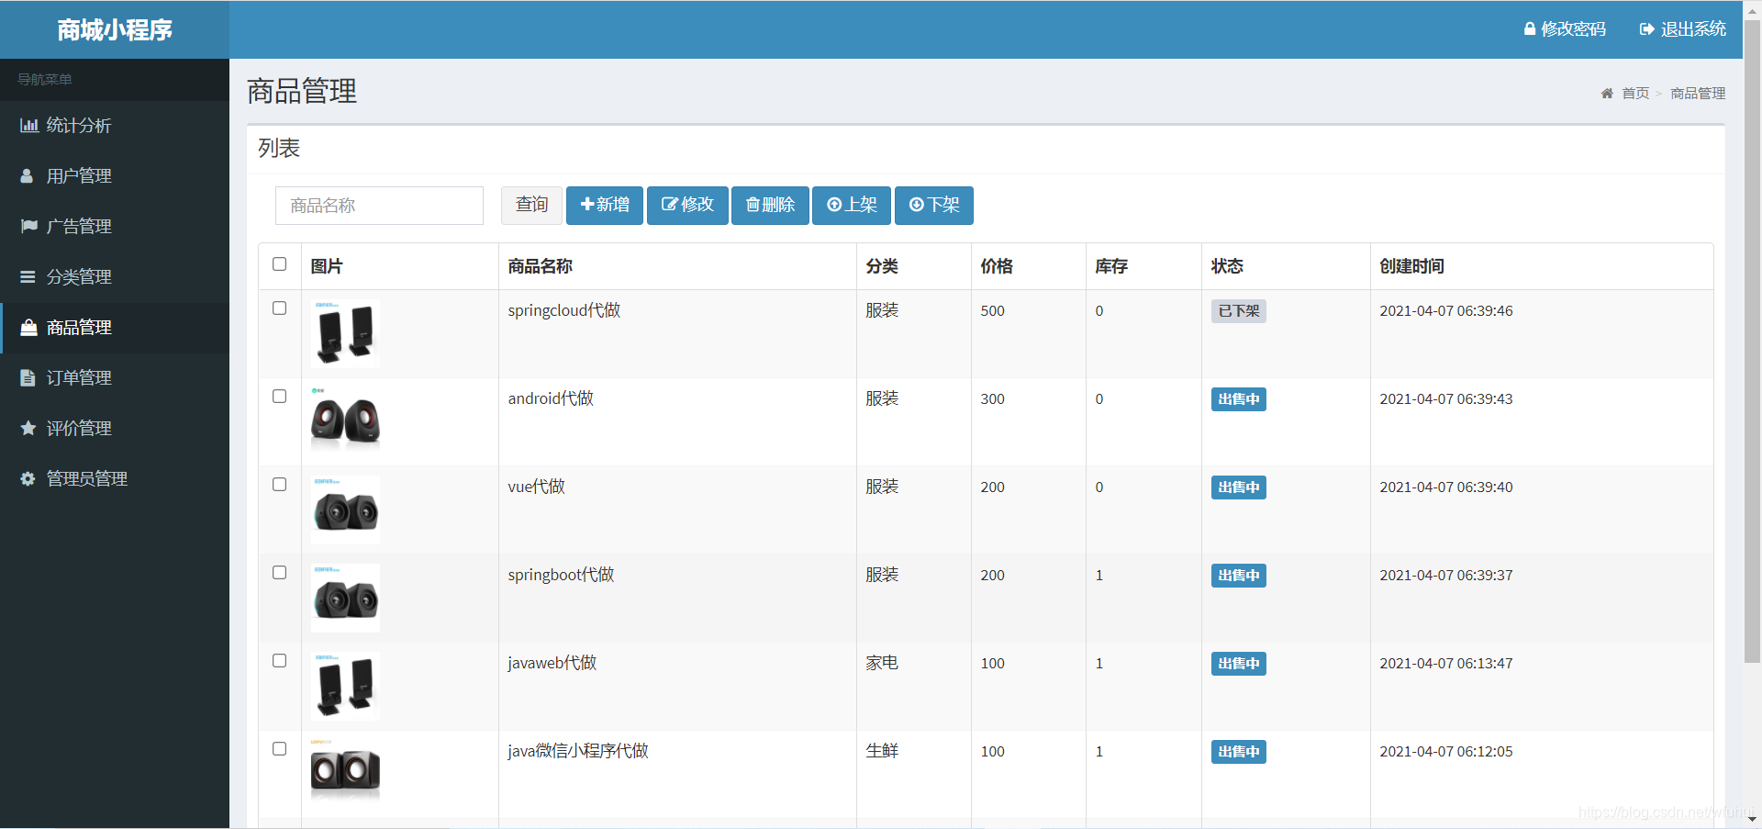Navigate to 评价管理
Viewport: 1762px width, 829px height.
[x=115, y=429]
